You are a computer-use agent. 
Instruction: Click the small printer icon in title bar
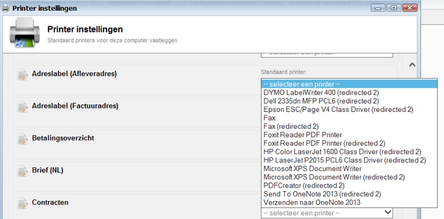5,8
